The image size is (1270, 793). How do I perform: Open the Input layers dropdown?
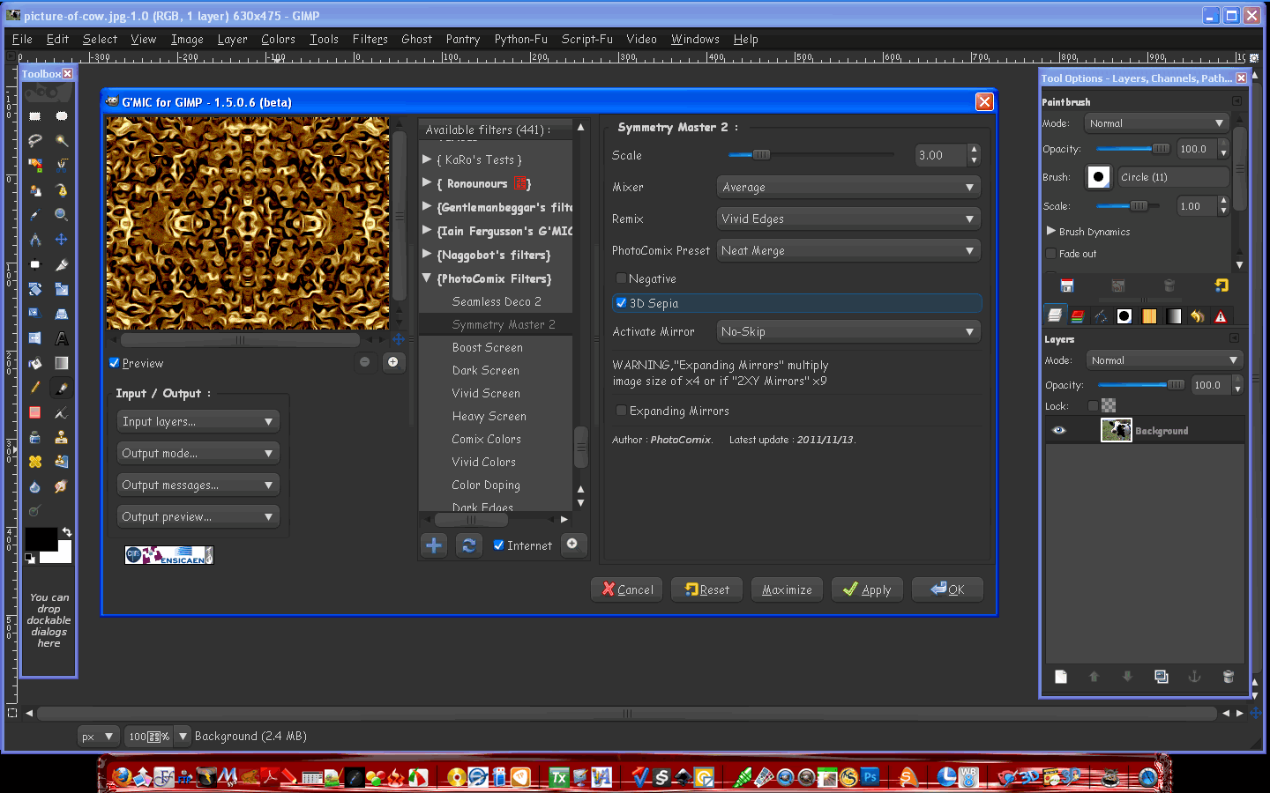coord(198,421)
